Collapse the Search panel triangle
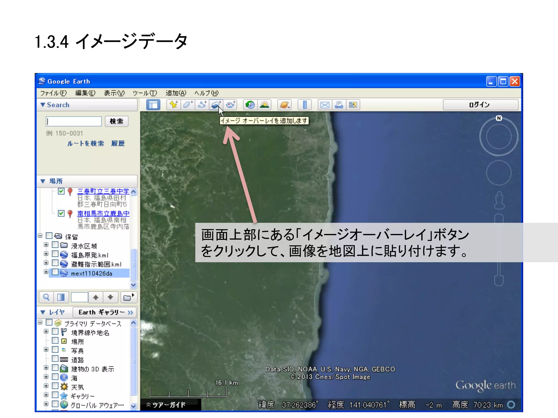Viewport: 558px width, 418px height. coord(43,105)
